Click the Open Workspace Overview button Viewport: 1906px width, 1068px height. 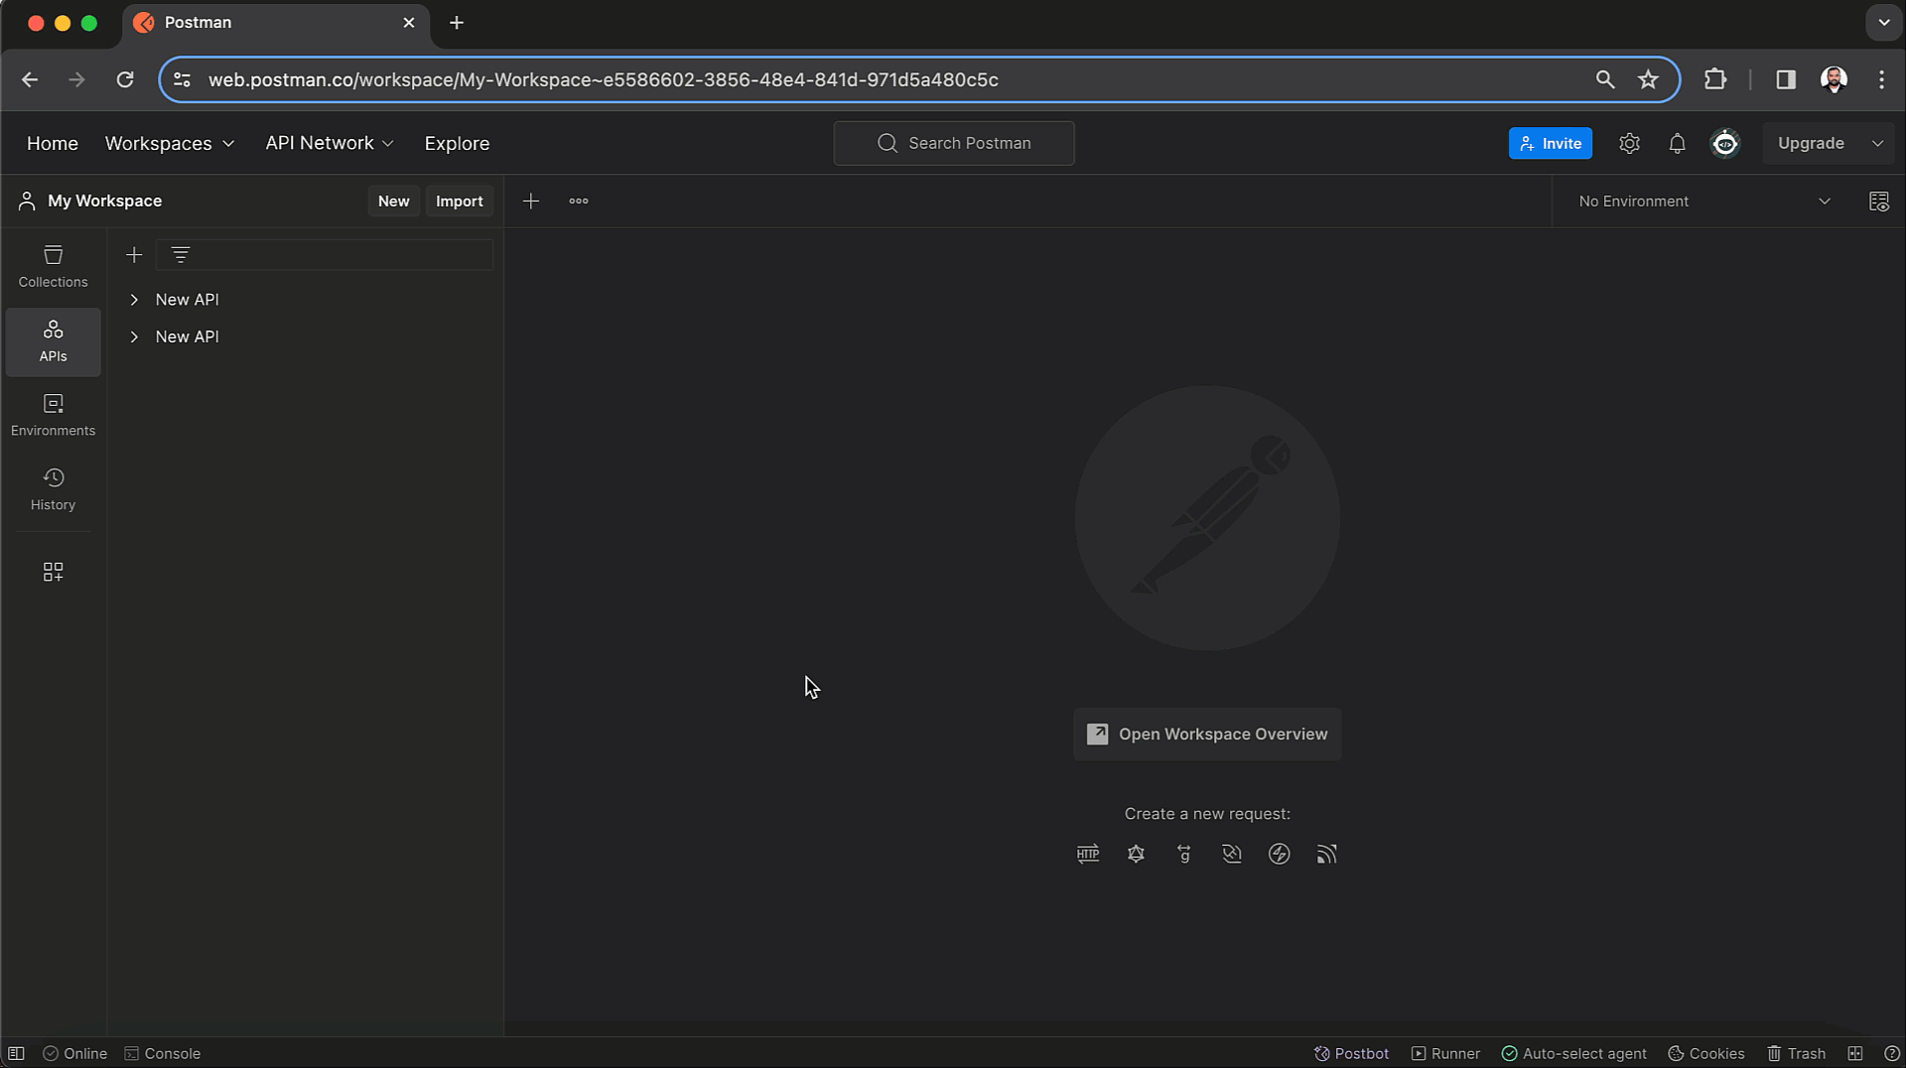pos(1206,734)
